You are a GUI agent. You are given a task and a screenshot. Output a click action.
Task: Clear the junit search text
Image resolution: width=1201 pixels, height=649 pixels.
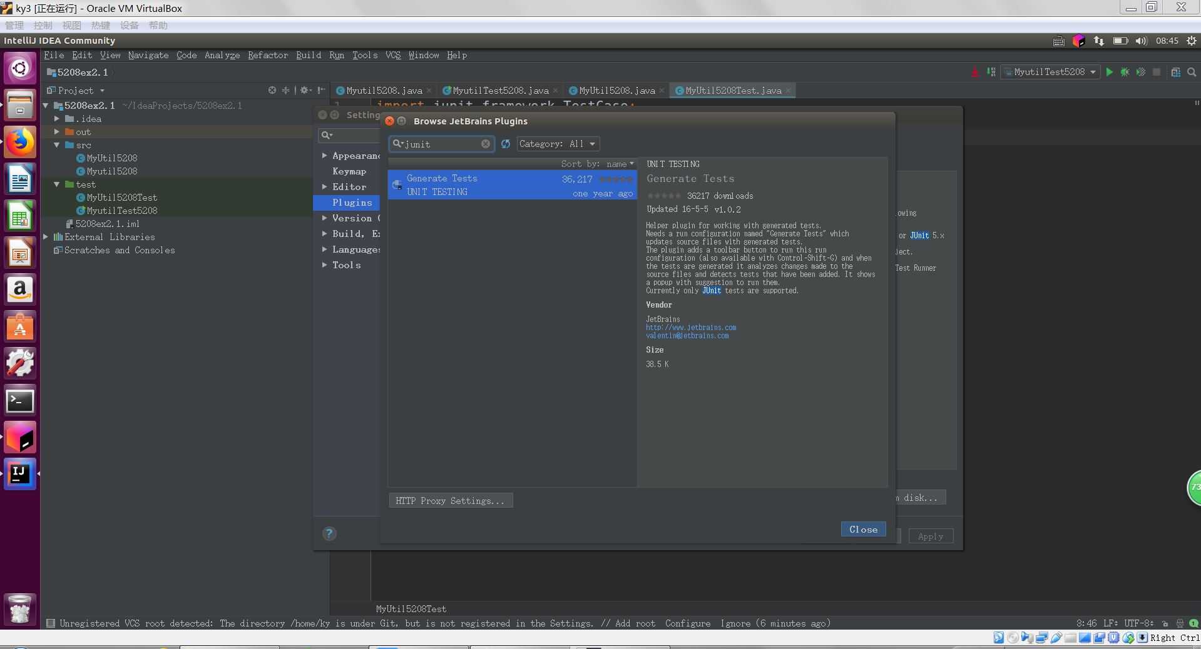[x=486, y=144]
